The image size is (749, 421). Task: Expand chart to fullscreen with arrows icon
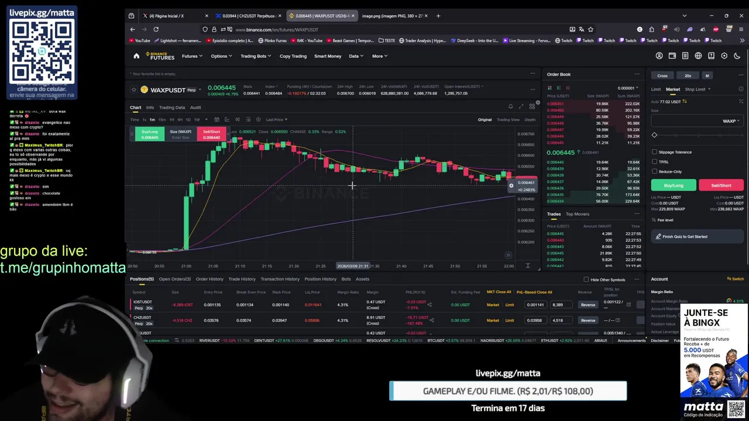coord(521,106)
